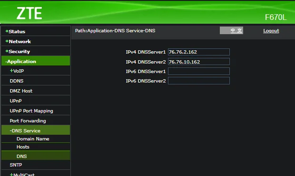Expand the Network menu section
The image size is (295, 176).
point(36,41)
